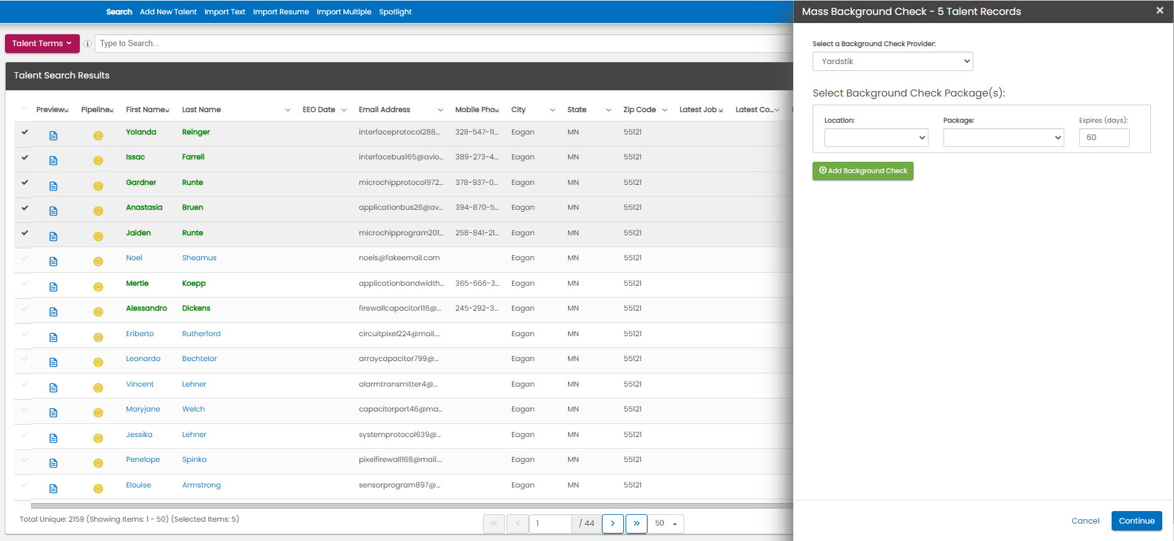1174x541 pixels.
Task: Open preview document icon for Elouise Armstrong
Action: [54, 489]
